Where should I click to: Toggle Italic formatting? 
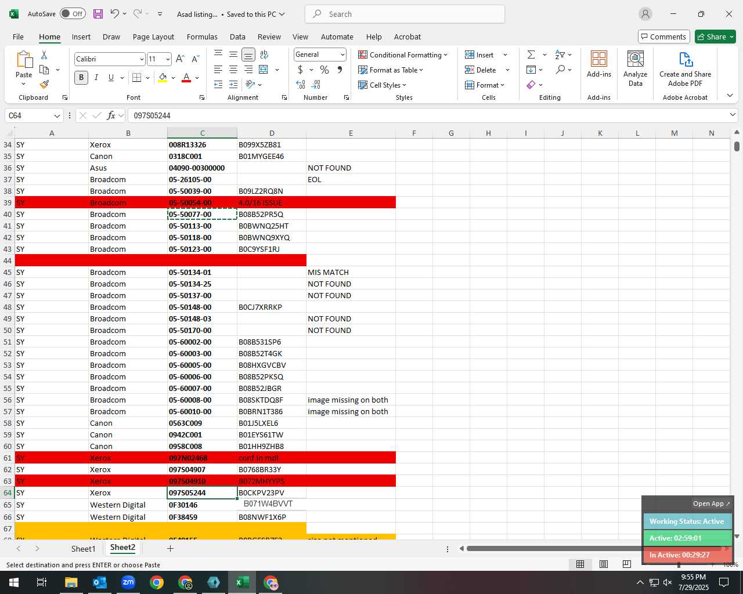96,78
